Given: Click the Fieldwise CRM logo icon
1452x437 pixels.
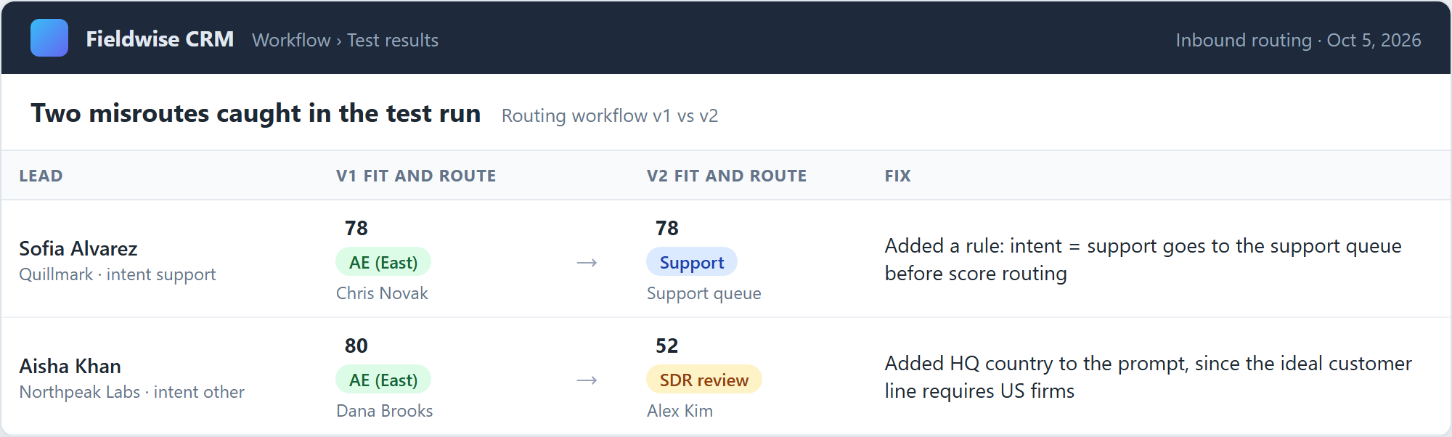Looking at the screenshot, I should point(49,38).
